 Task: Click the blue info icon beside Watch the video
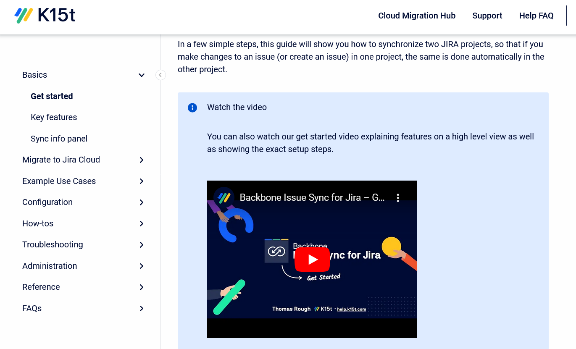(192, 108)
